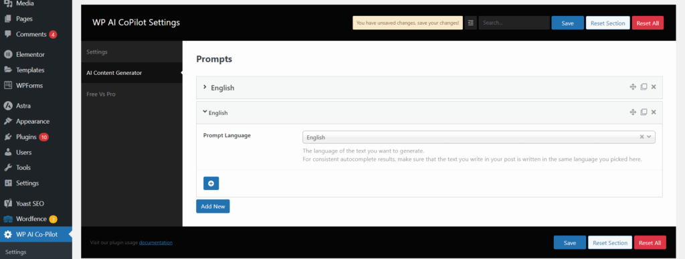Click the Users person icon
685x259 pixels.
pyautogui.click(x=8, y=153)
